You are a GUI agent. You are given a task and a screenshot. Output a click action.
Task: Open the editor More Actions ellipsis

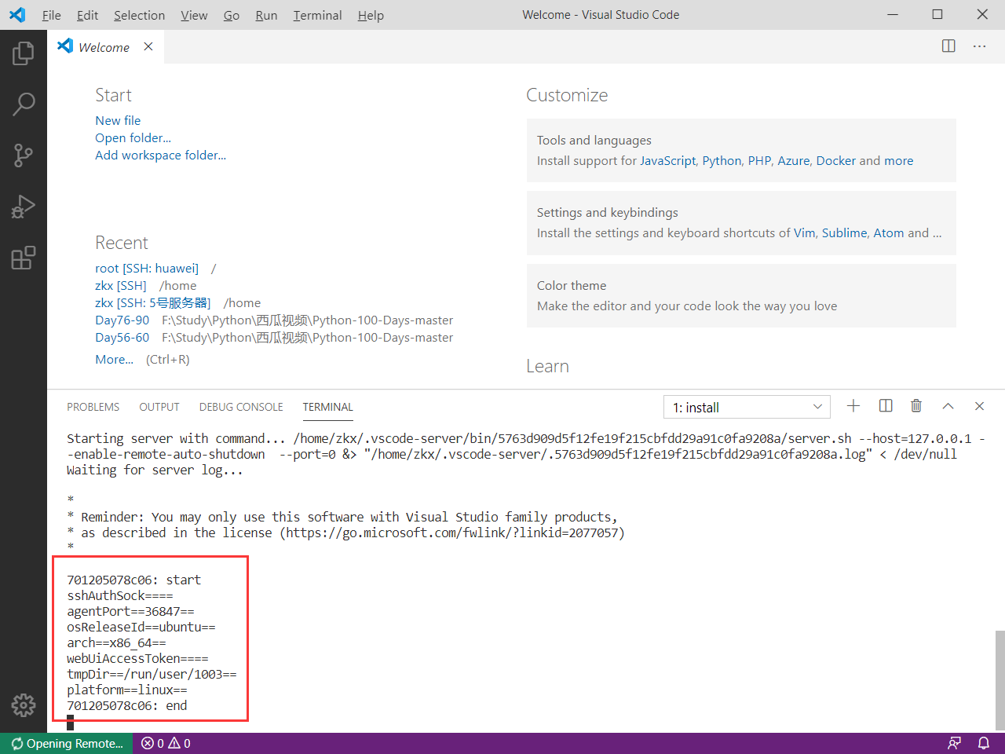point(979,46)
